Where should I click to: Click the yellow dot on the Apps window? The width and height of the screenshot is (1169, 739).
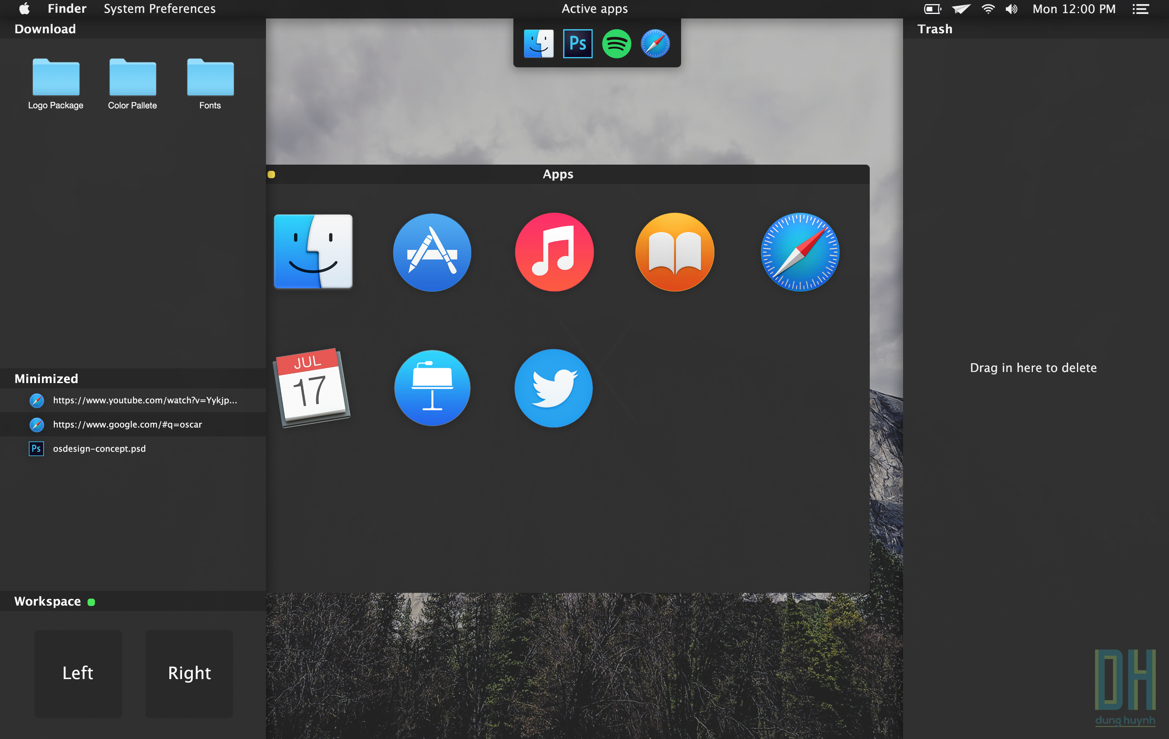coord(271,174)
